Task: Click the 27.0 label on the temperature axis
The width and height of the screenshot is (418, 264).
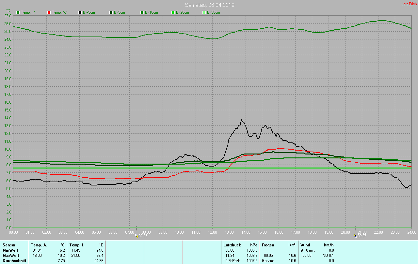Action: pyautogui.click(x=8, y=16)
